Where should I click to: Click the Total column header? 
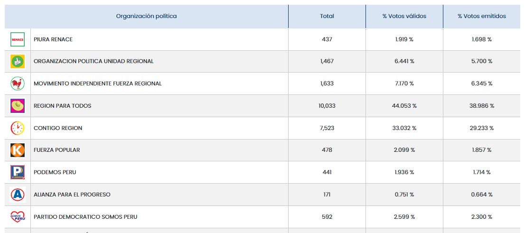327,16
